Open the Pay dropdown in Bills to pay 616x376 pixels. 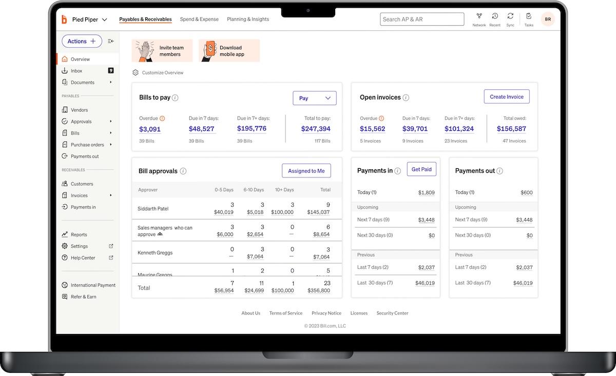click(315, 97)
